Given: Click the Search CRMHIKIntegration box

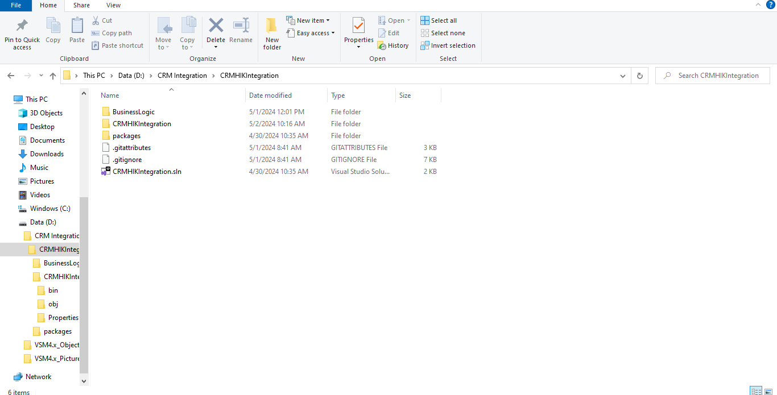Looking at the screenshot, I should pos(714,76).
